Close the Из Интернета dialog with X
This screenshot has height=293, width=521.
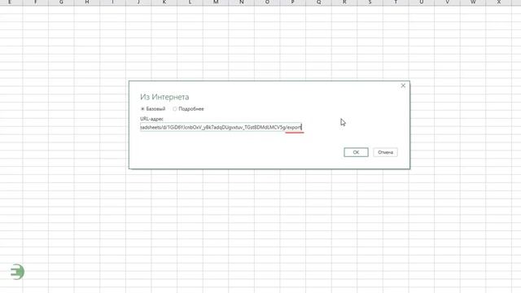click(x=403, y=85)
